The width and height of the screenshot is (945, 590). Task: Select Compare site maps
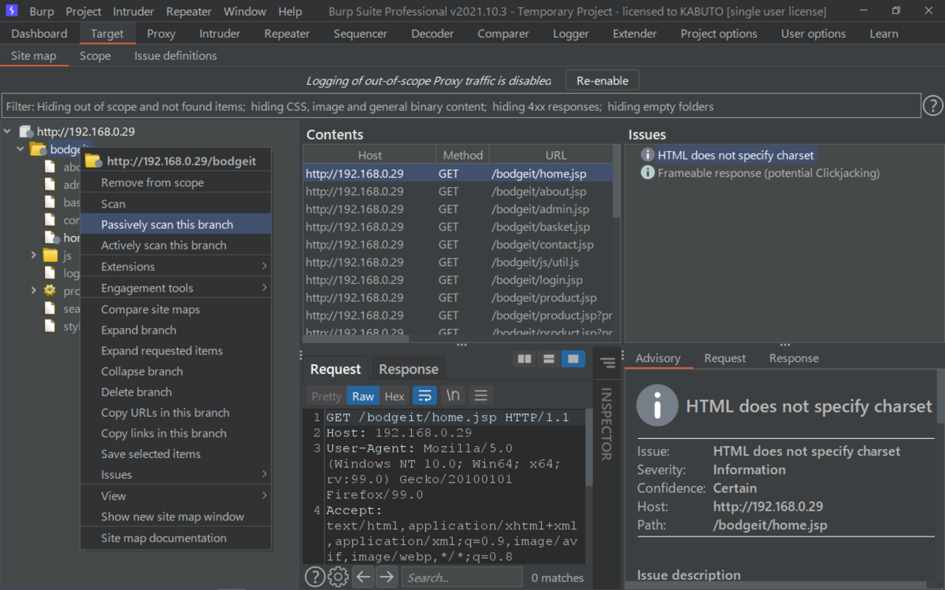pyautogui.click(x=176, y=309)
